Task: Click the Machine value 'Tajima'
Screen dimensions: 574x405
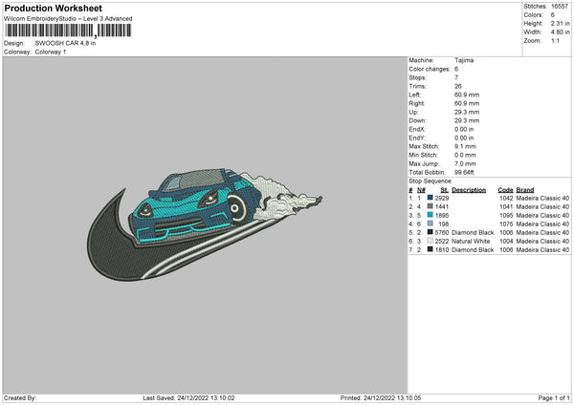Action: tap(464, 60)
